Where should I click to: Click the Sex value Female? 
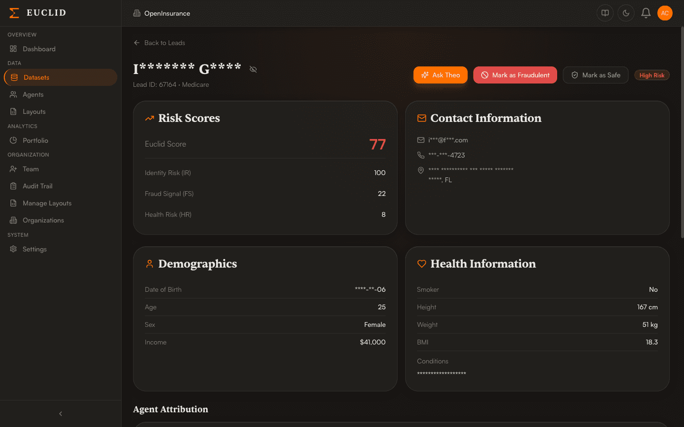[375, 325]
